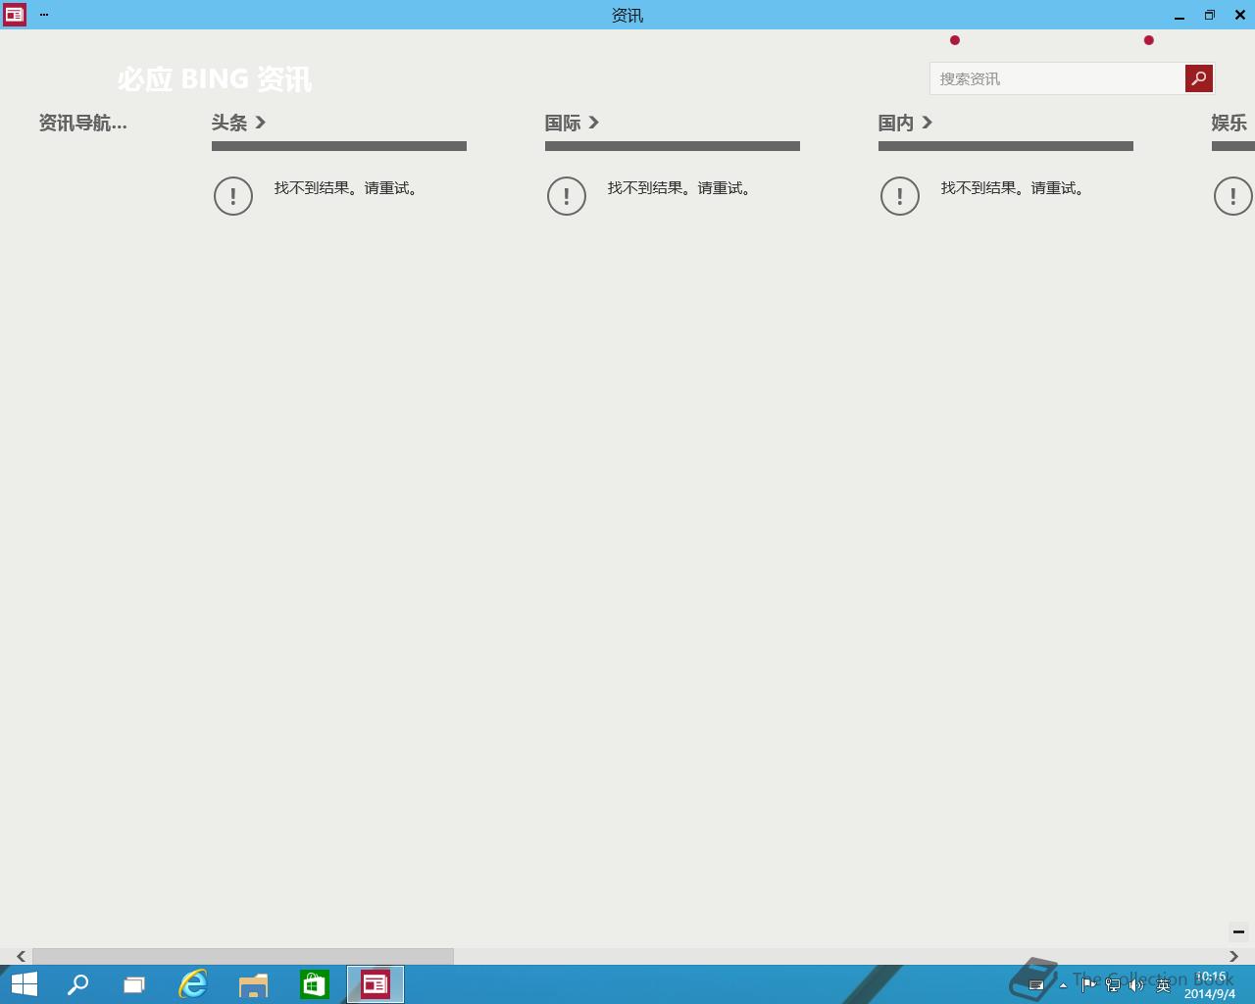Open taskbar Search magnifier
Image resolution: width=1255 pixels, height=1004 pixels.
[x=78, y=984]
